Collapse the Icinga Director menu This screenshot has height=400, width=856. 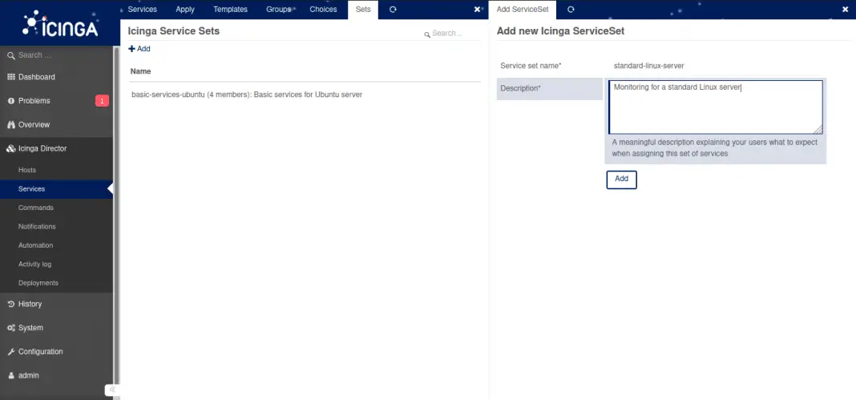(x=42, y=149)
